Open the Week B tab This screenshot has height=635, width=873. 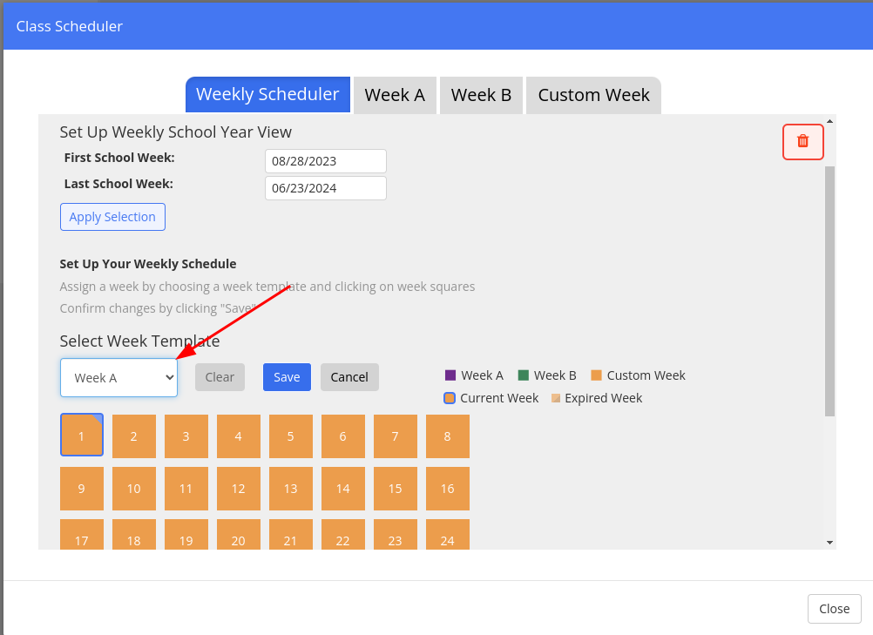481,95
